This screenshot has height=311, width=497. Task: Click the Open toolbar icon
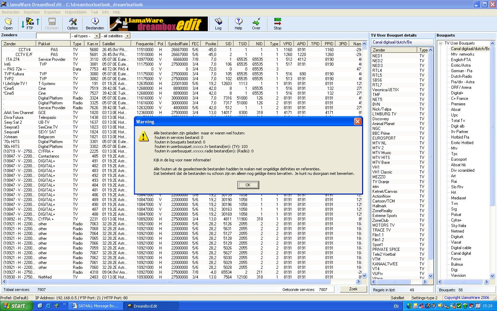point(8,24)
